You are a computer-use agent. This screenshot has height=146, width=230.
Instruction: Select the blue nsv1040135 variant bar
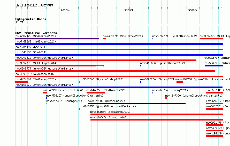coord(119,55)
